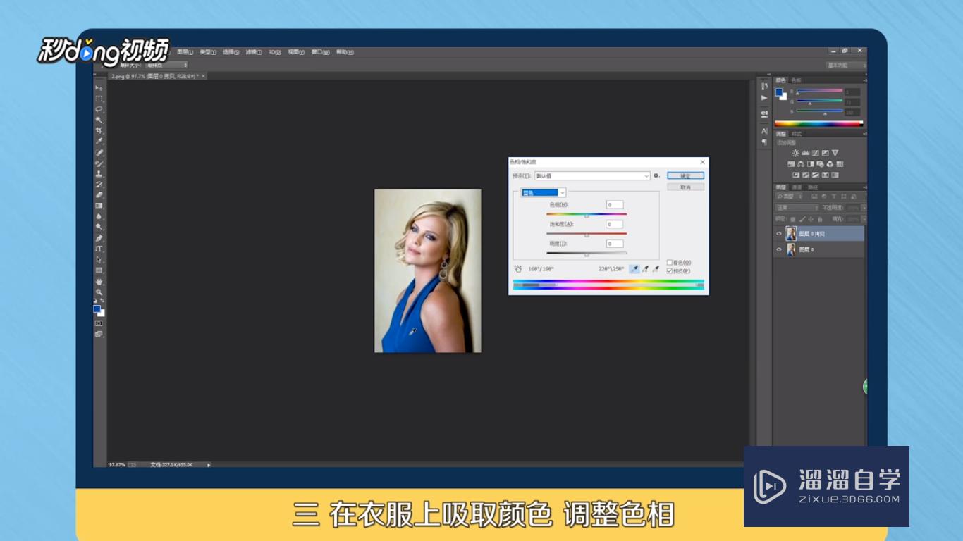Select the Eyedropper tool in toolbox

click(x=99, y=141)
